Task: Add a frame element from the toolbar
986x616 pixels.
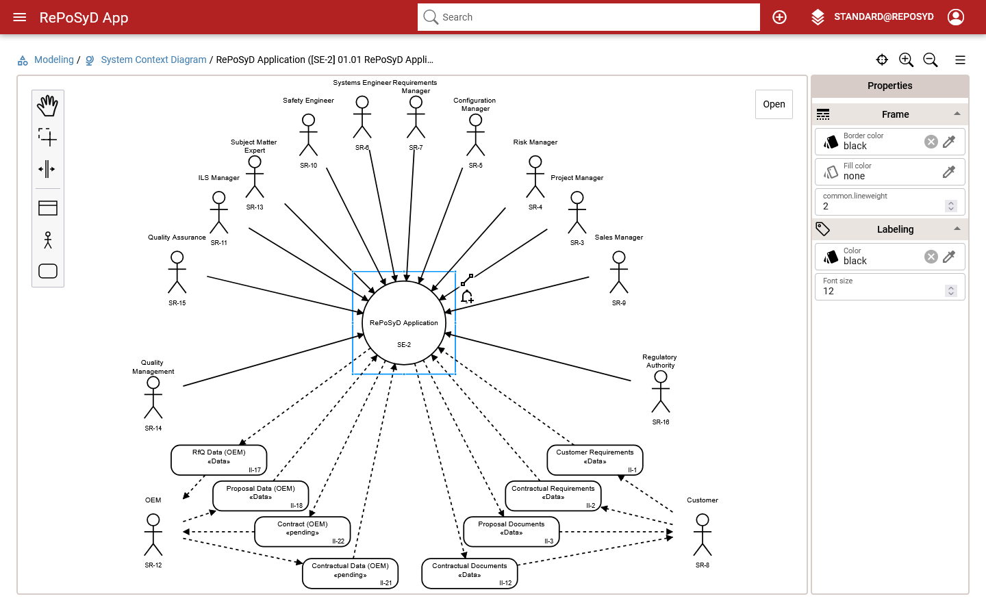Action: pyautogui.click(x=47, y=208)
